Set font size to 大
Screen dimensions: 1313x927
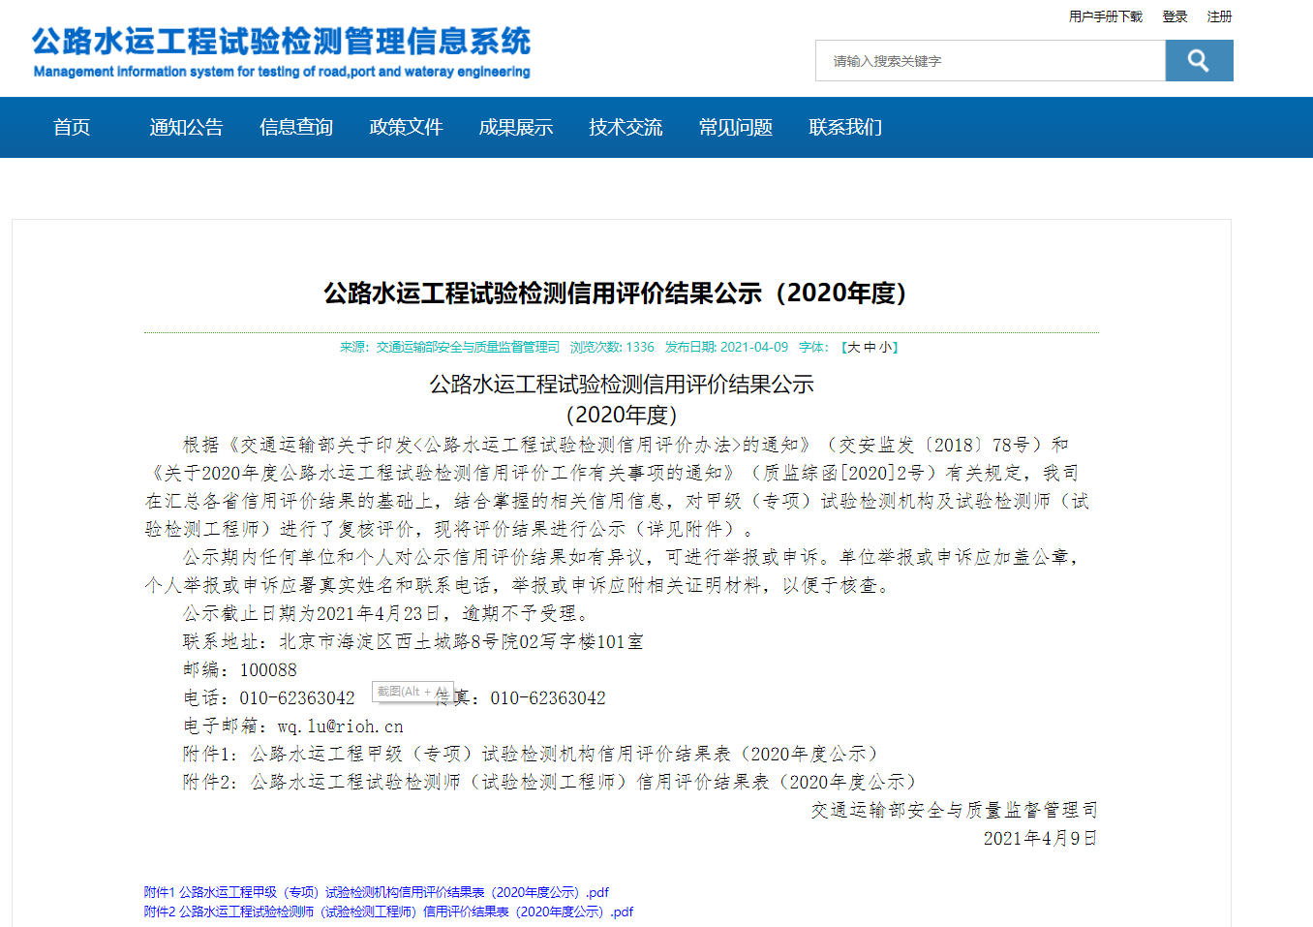pos(853,347)
